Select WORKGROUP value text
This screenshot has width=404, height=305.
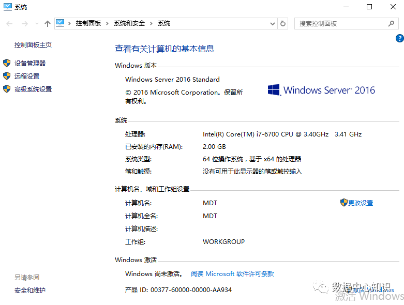pos(223,242)
